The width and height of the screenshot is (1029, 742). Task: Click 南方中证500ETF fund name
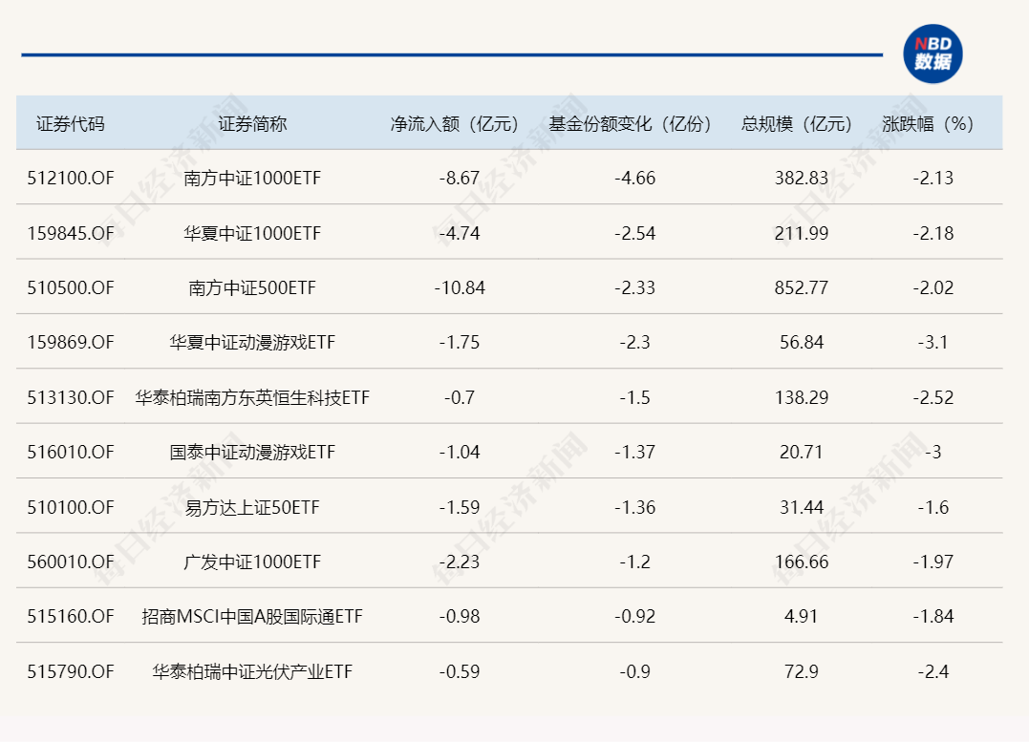[x=252, y=287]
